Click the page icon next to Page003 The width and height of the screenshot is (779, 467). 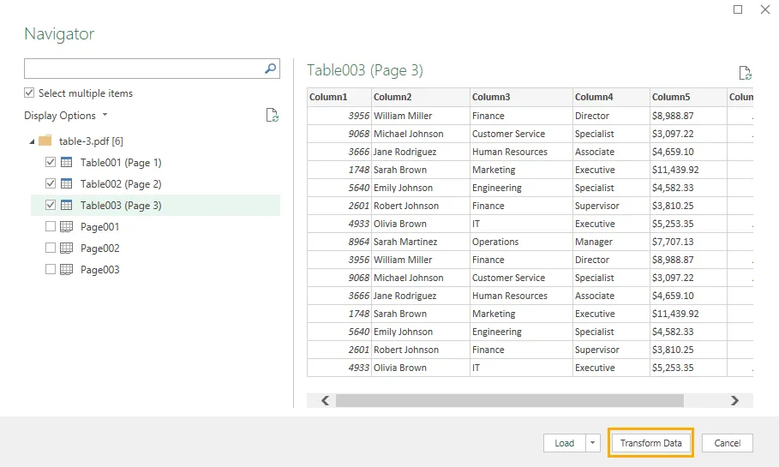66,269
